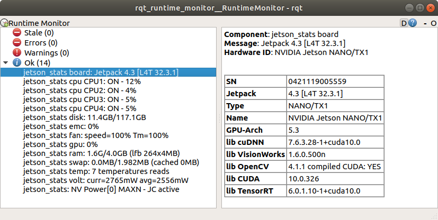
Task: Open the help question mark icon
Action: click(413, 23)
